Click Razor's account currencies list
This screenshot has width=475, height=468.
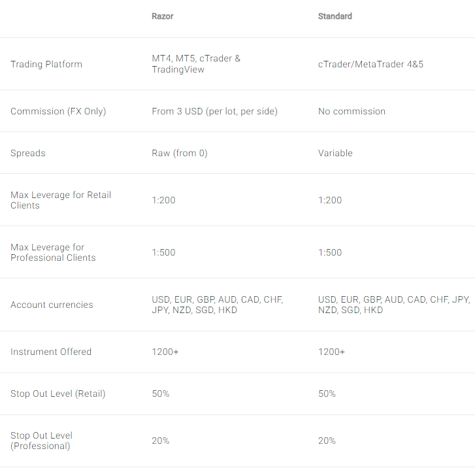pos(218,305)
